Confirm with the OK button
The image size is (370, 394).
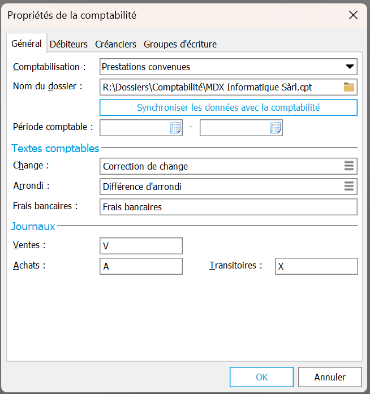[x=261, y=377]
